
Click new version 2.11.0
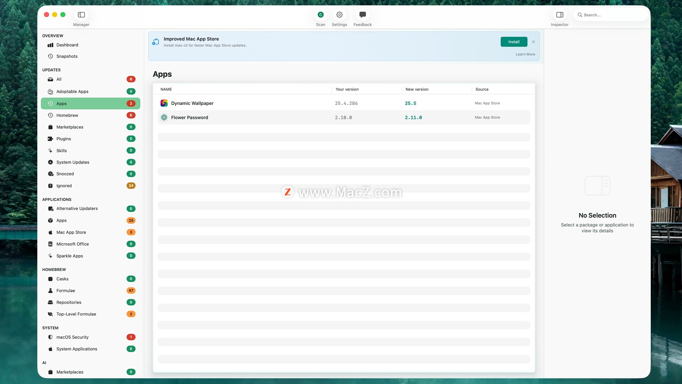click(x=413, y=117)
